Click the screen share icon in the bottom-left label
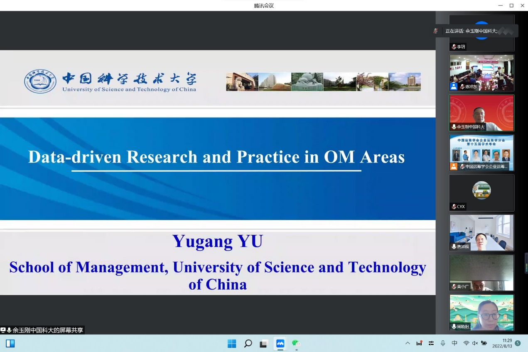The height and width of the screenshot is (352, 528). click(3, 330)
